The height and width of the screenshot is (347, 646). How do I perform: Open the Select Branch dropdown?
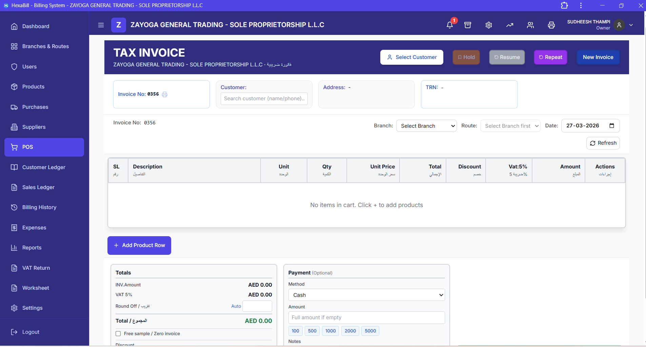coord(426,126)
